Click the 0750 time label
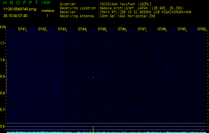The image size is (209, 133). tap(202, 29)
